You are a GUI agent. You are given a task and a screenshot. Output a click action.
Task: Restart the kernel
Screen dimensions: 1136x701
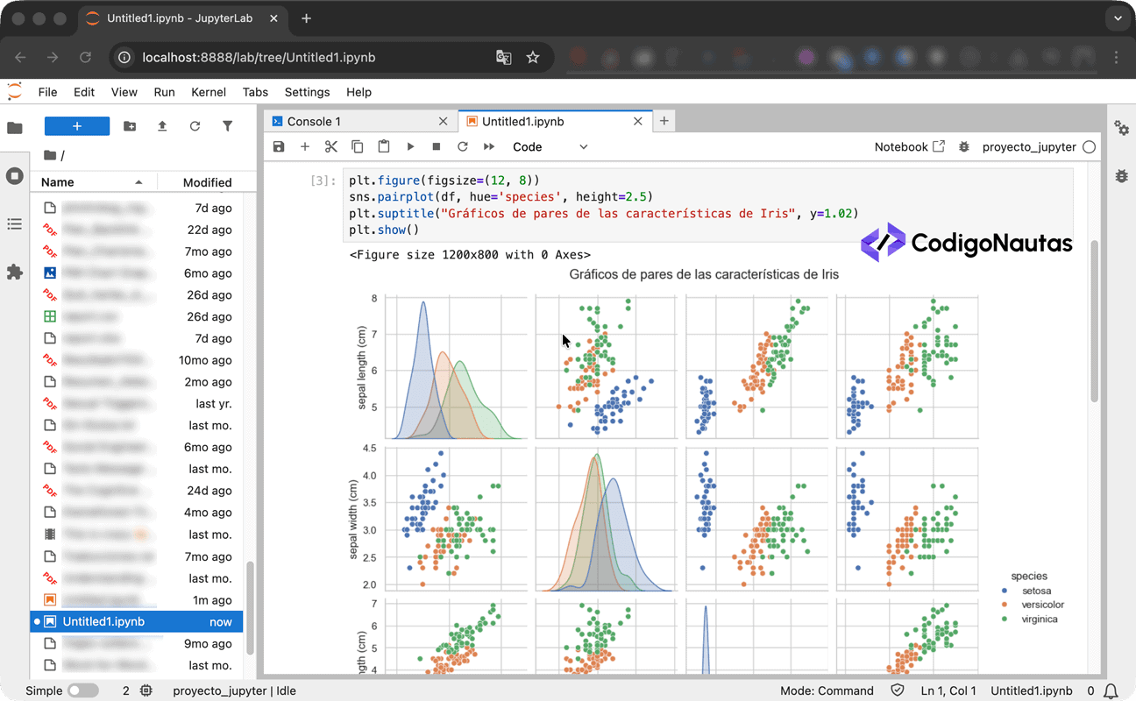coord(462,146)
